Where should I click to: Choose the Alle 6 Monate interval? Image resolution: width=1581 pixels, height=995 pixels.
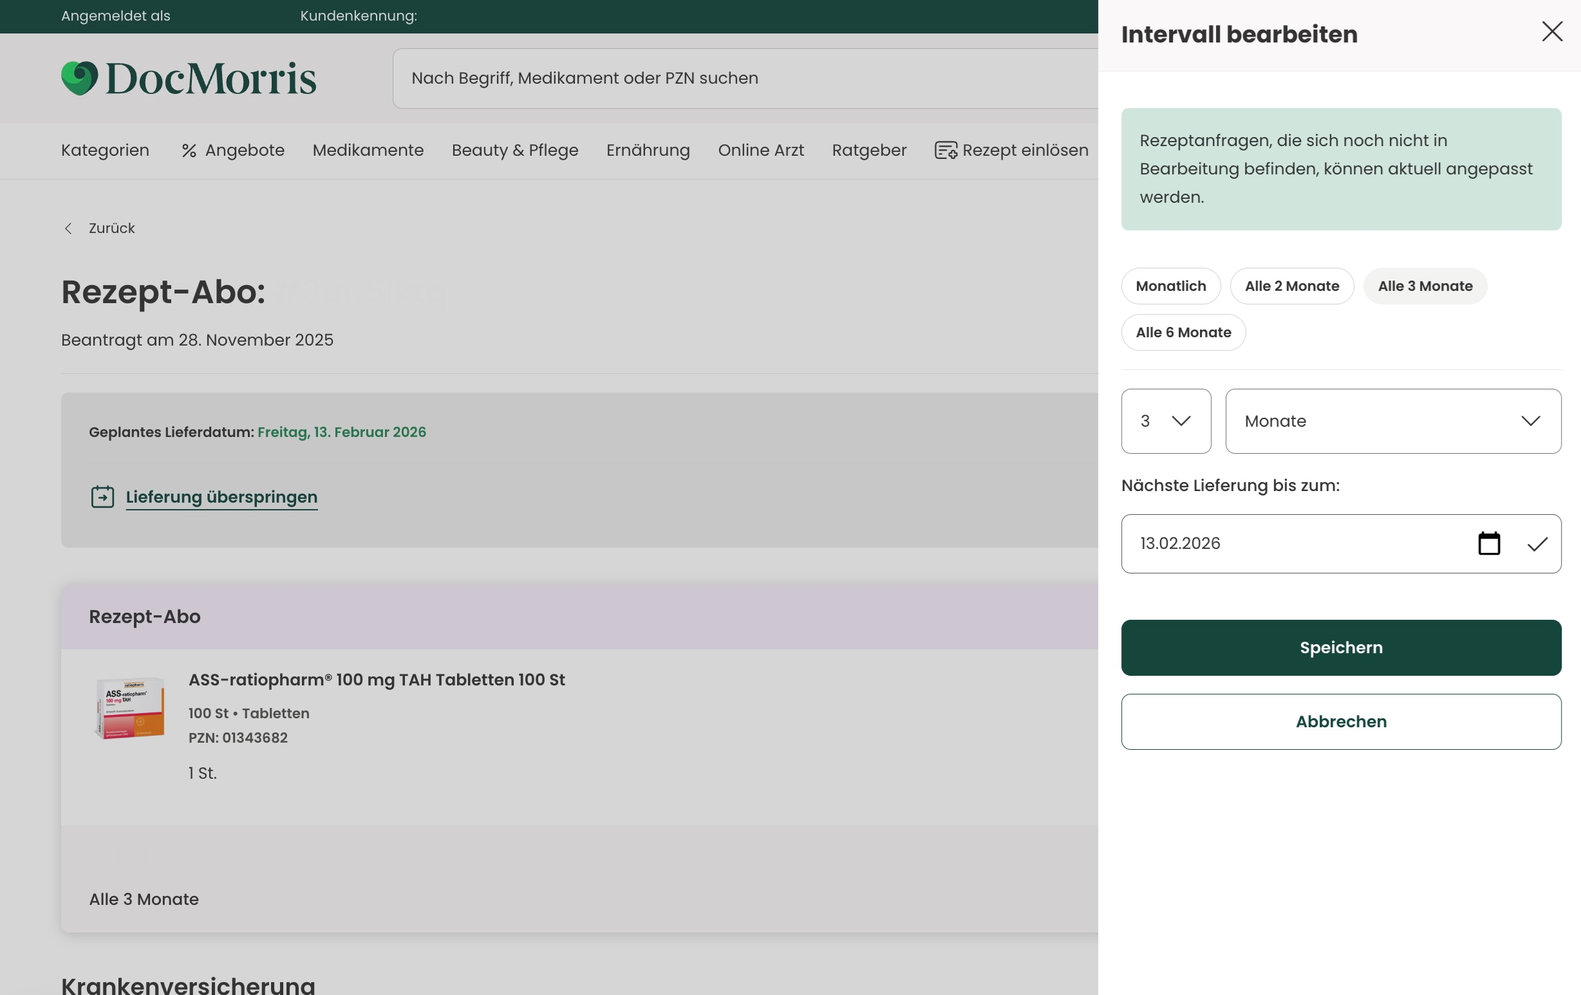point(1183,332)
